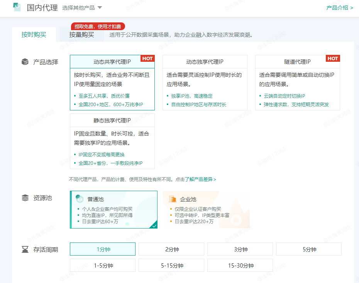359x283 pixels.
Task: Open 产品介绍 link at top right
Action: pos(339,8)
